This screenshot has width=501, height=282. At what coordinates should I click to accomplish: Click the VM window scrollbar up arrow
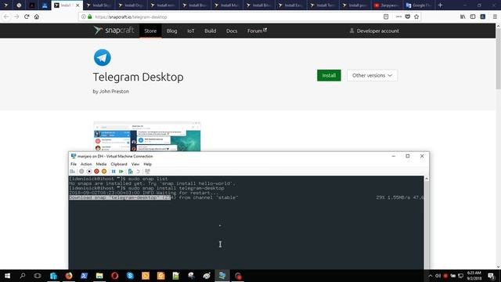click(x=427, y=179)
